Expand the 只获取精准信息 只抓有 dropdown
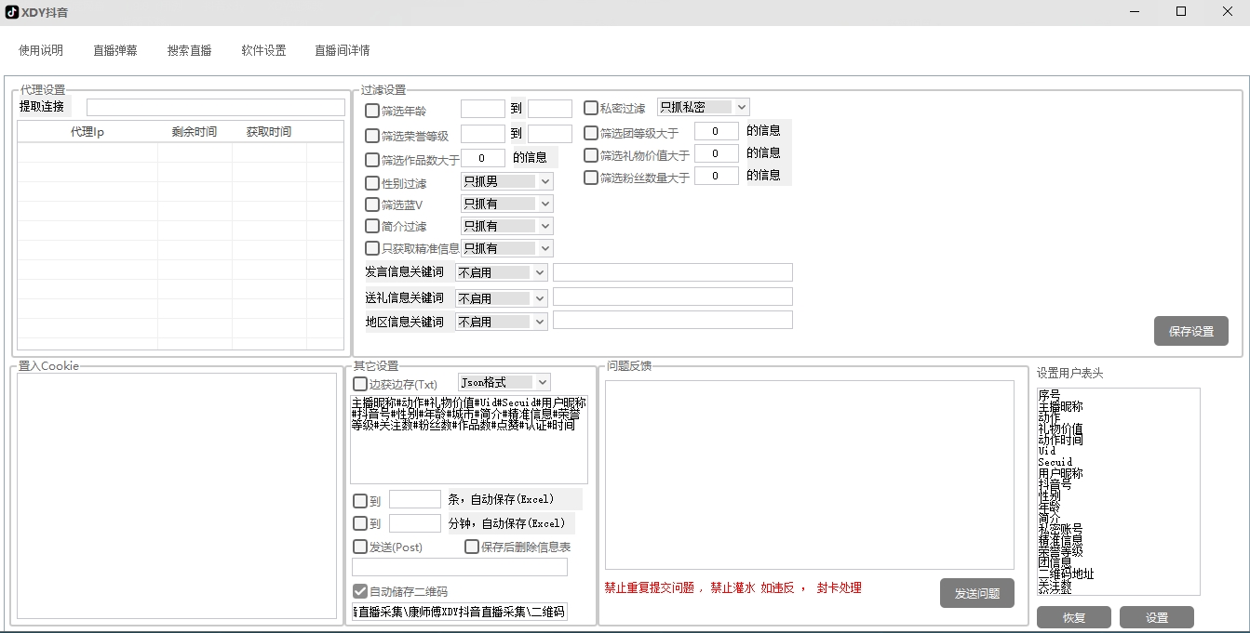 pyautogui.click(x=507, y=248)
